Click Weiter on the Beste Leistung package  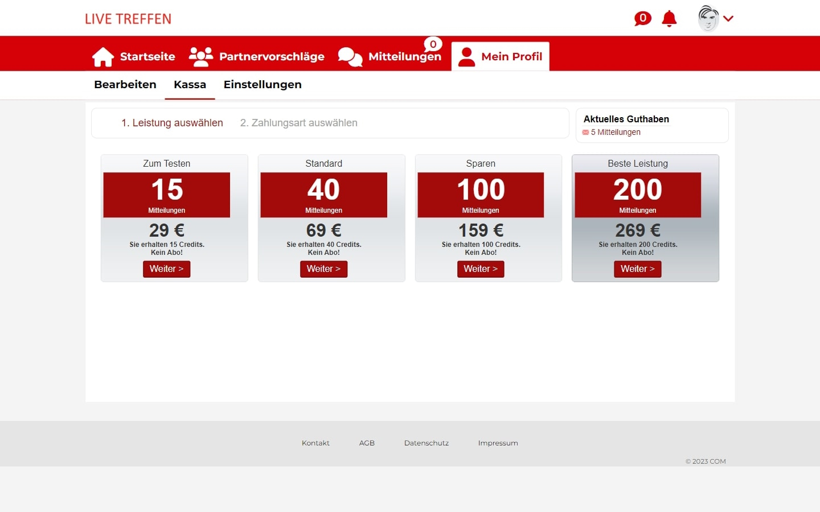[x=637, y=269]
